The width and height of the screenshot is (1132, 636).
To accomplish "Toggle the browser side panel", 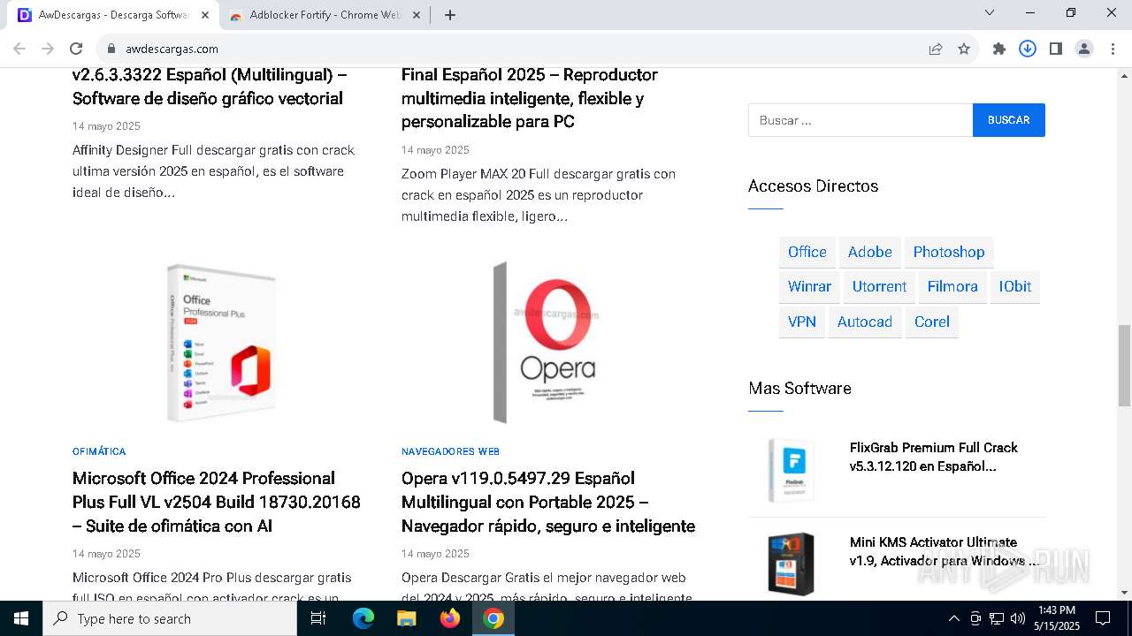I will click(1056, 49).
